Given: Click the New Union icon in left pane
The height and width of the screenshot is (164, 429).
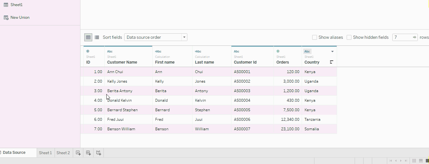Looking at the screenshot, I should [x=6, y=17].
